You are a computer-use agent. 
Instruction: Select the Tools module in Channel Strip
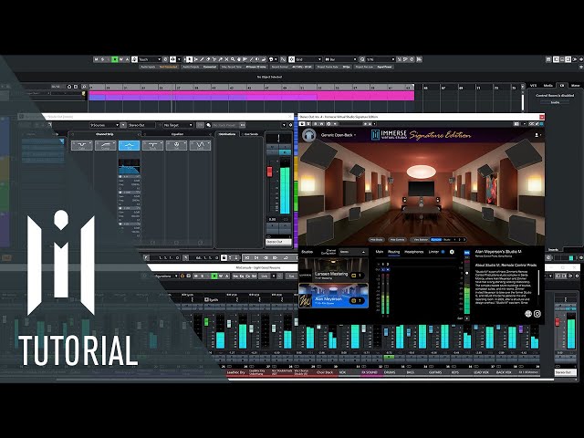pos(152,145)
